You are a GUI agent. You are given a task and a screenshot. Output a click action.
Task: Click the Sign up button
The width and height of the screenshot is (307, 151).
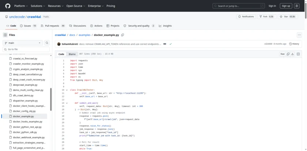tap(286, 6)
